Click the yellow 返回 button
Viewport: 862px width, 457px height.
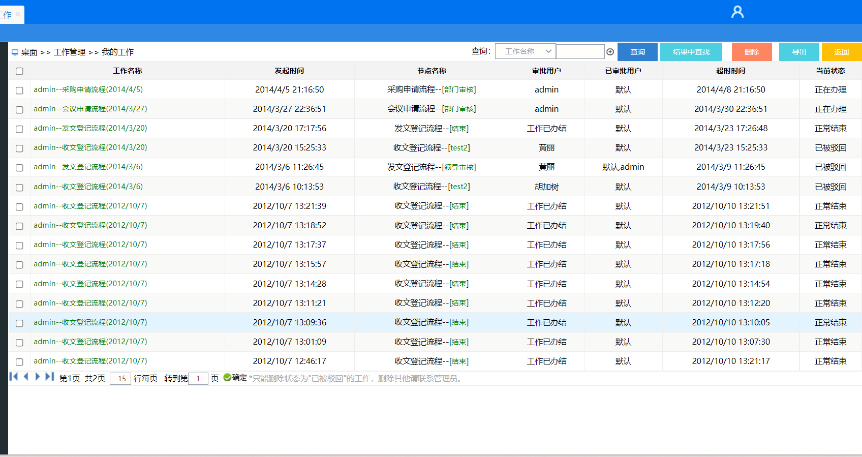pos(842,52)
